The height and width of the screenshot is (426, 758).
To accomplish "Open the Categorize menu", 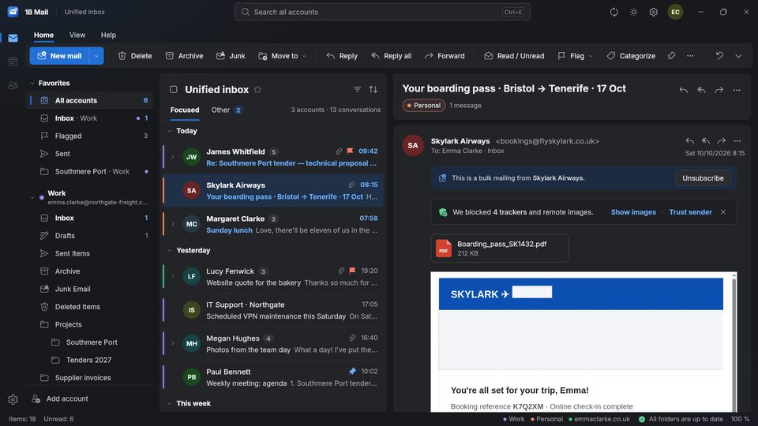I will pos(632,56).
